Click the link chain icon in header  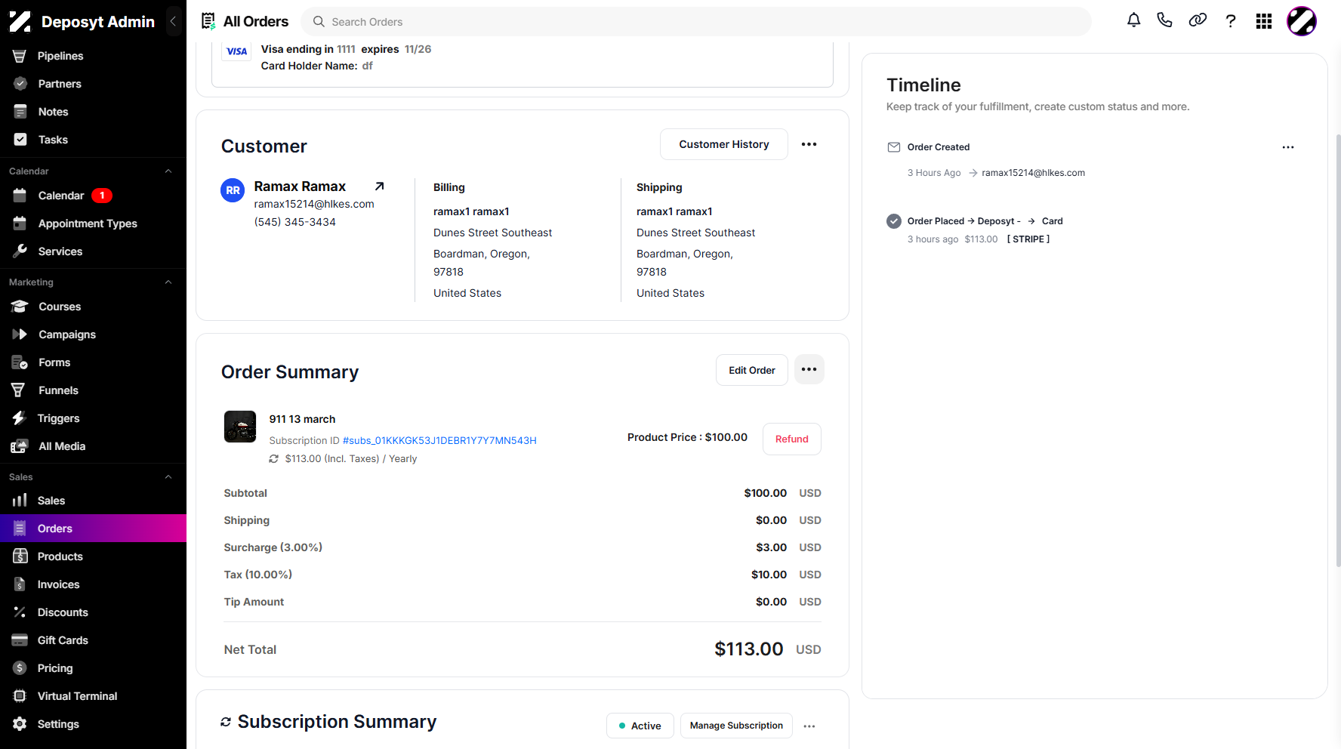pos(1198,20)
